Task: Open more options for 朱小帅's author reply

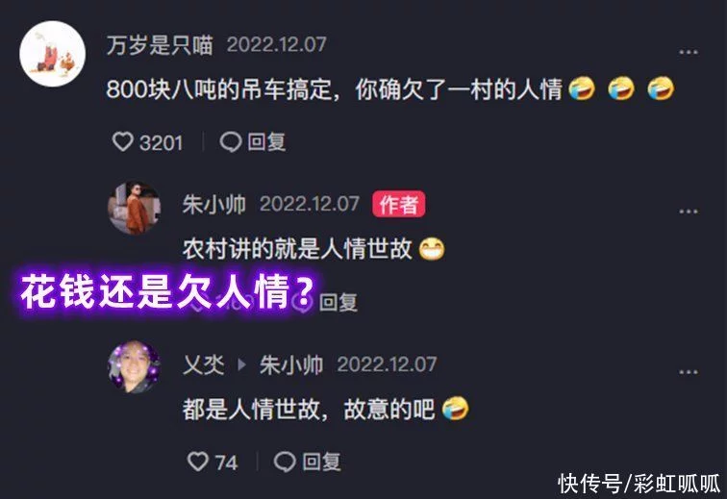Action: tap(689, 212)
